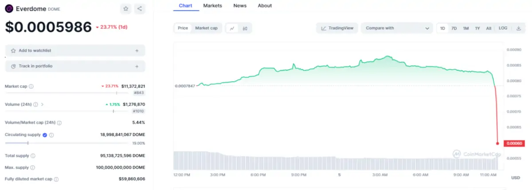Open the About tab
The image size is (532, 190).
point(265,6)
